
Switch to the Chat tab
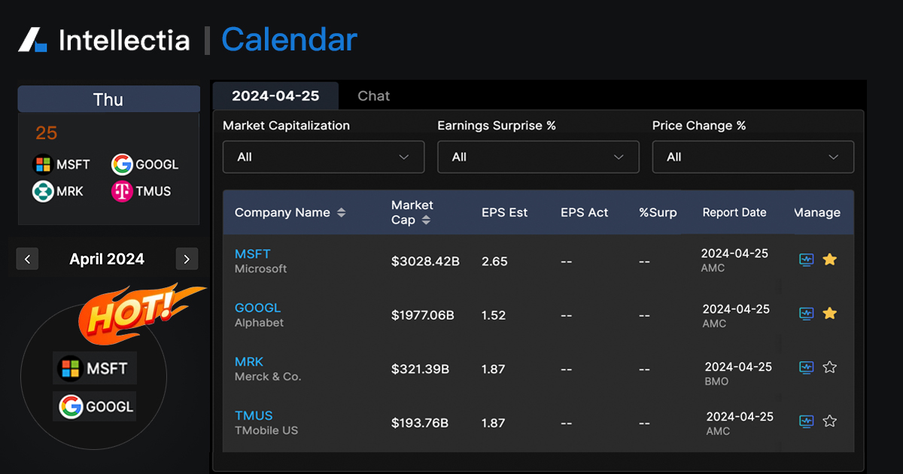(374, 96)
